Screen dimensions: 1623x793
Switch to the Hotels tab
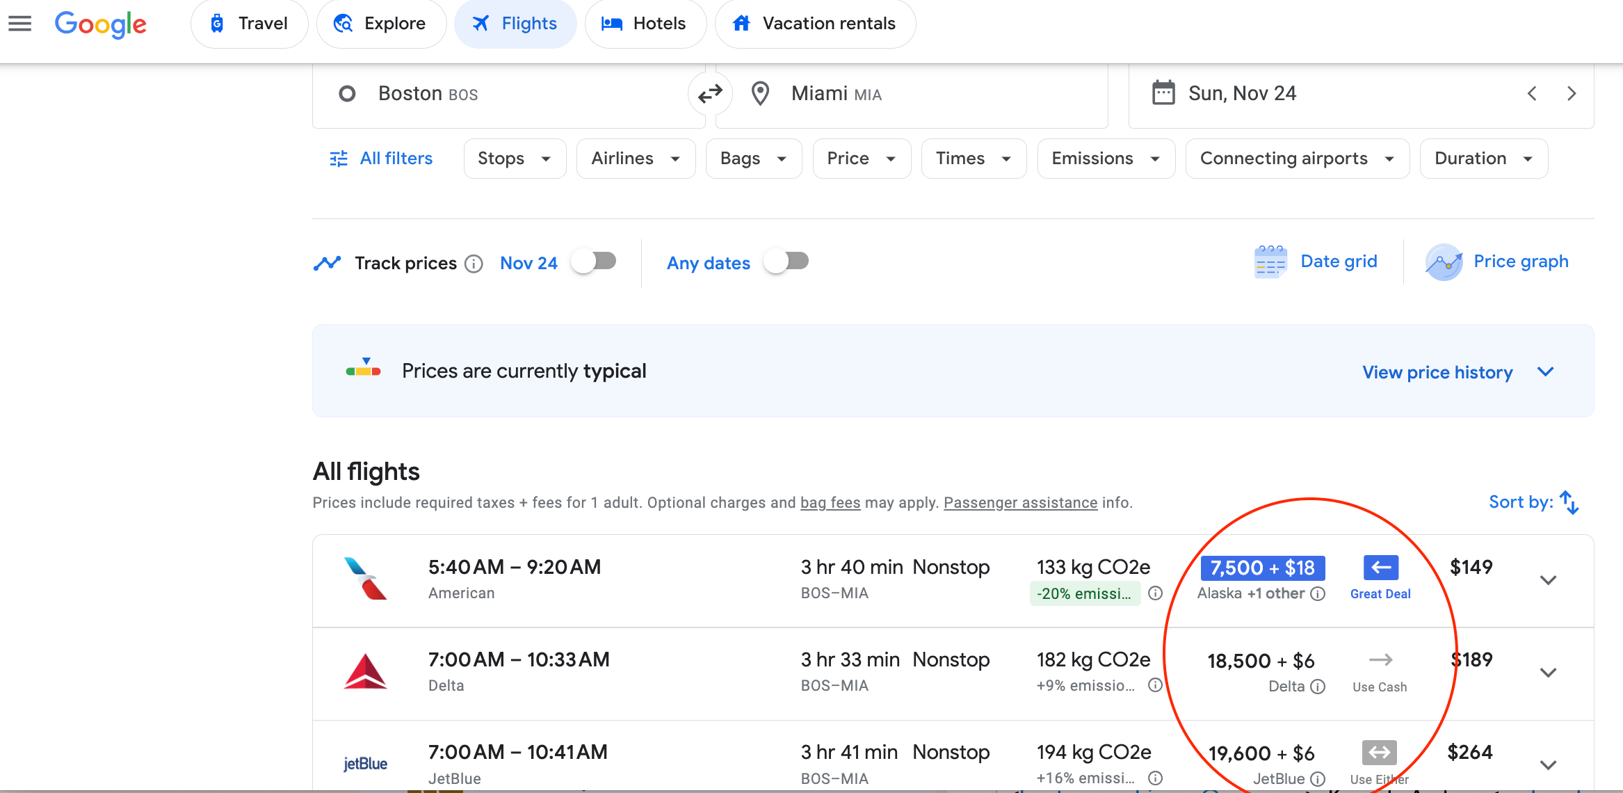tap(645, 24)
